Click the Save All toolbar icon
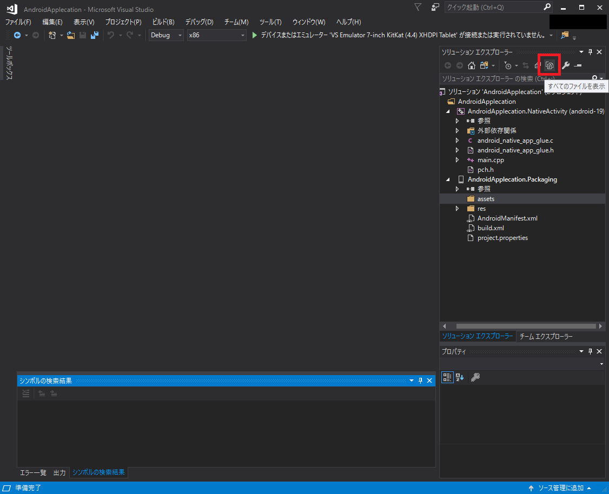Image resolution: width=609 pixels, height=494 pixels. (x=95, y=35)
